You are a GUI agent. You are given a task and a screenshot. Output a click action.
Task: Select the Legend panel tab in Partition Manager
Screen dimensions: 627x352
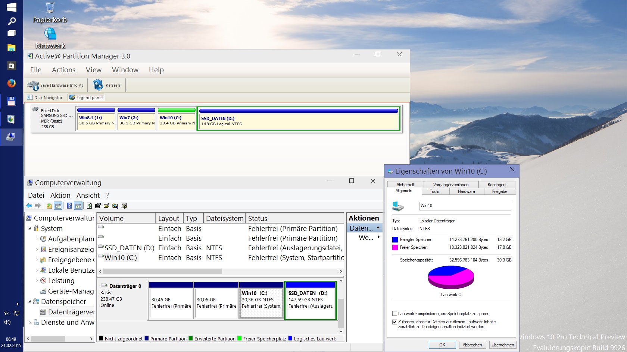(86, 98)
